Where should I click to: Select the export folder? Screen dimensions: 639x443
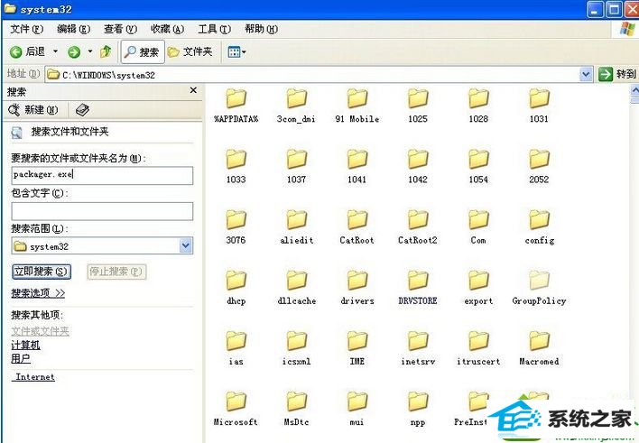478,288
